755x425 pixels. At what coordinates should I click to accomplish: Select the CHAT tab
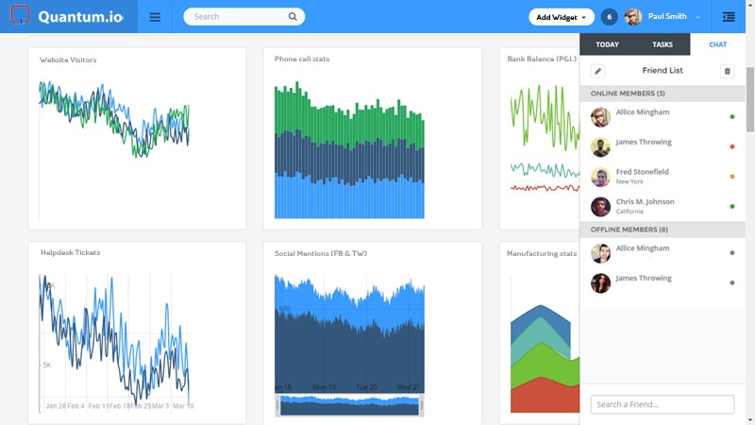click(x=717, y=44)
